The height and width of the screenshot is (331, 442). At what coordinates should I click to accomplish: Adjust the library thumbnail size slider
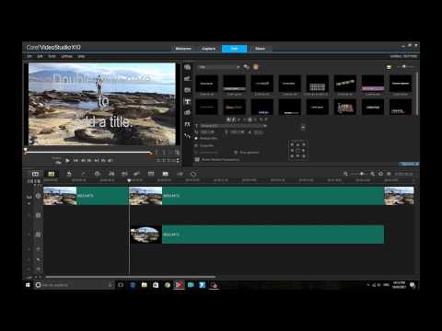coord(405,66)
